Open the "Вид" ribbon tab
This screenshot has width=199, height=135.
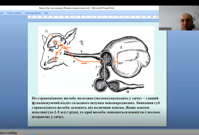tap(46, 13)
